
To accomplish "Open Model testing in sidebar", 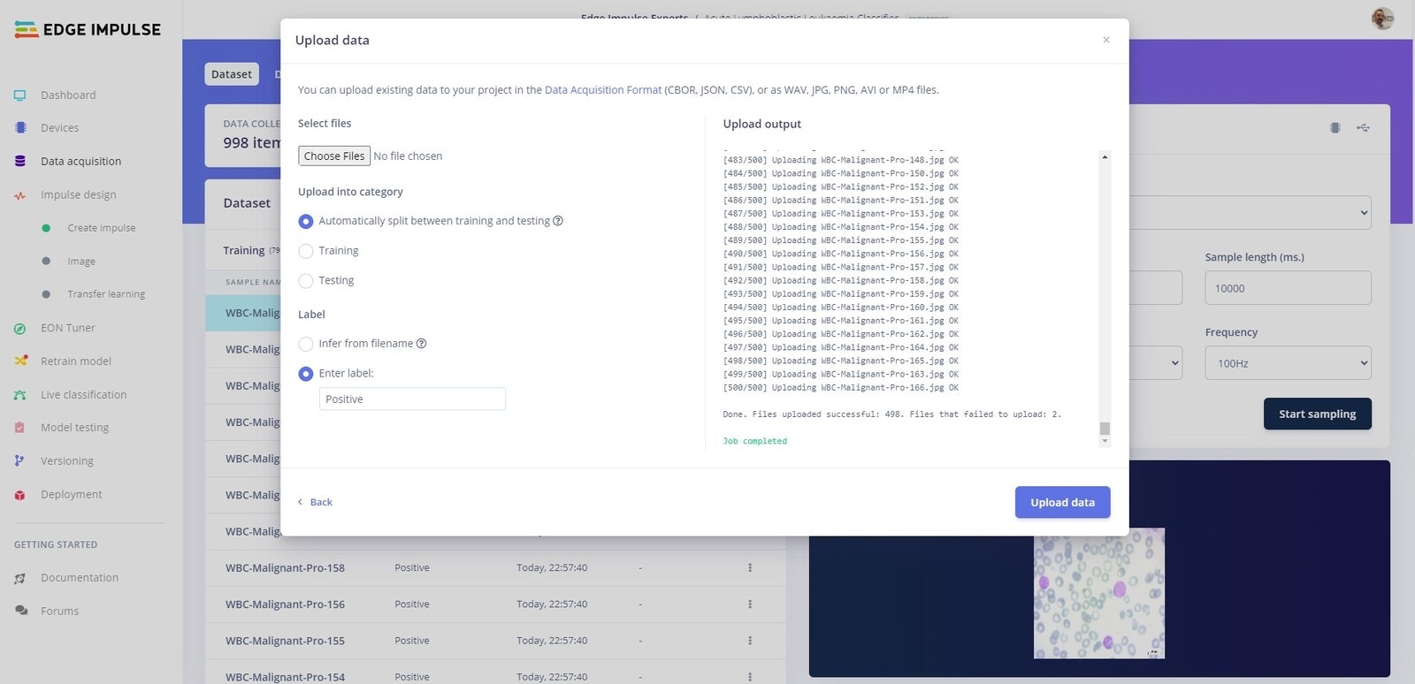I will (74, 428).
